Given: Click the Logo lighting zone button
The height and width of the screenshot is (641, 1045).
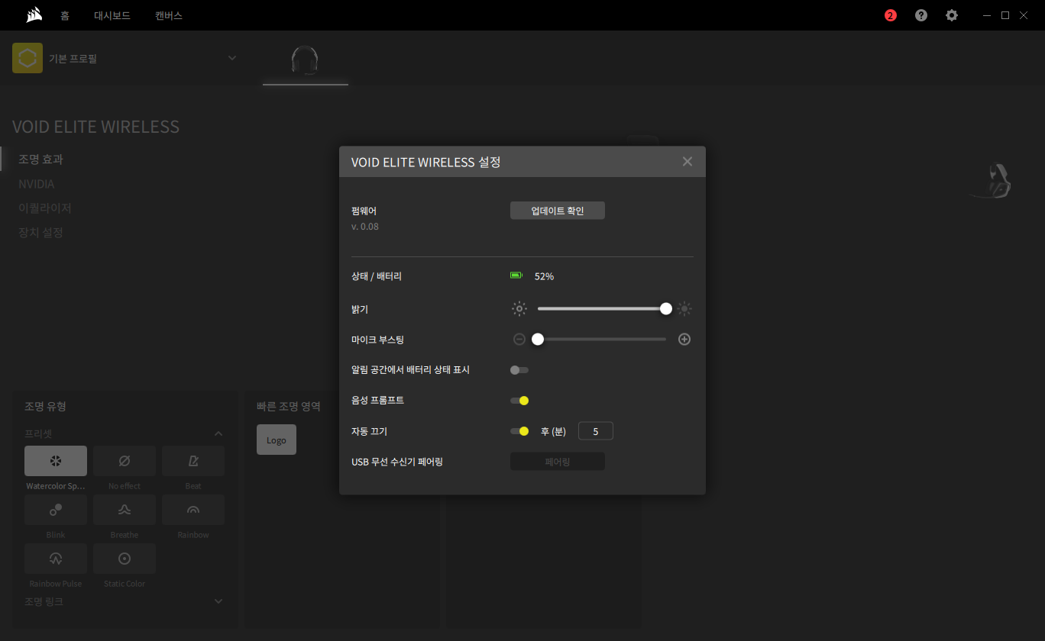Looking at the screenshot, I should tap(277, 440).
